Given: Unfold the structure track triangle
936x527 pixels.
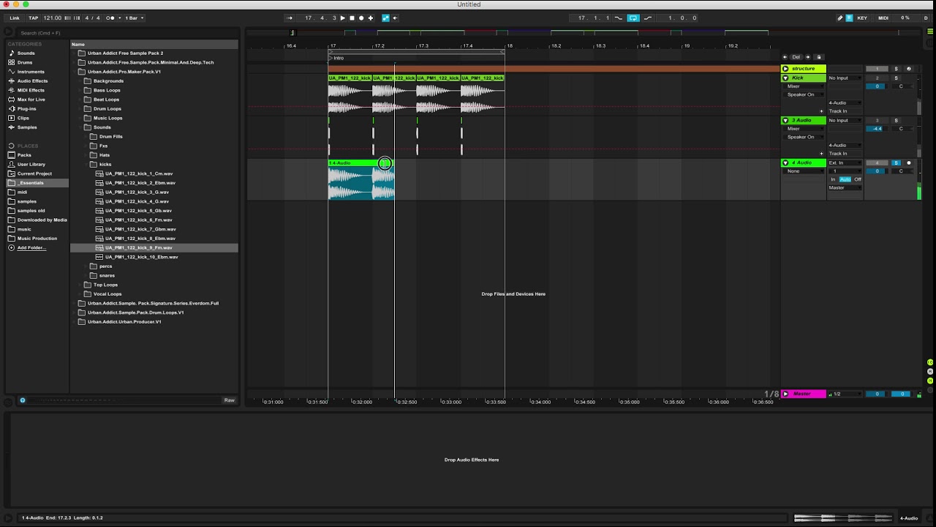Looking at the screenshot, I should [x=785, y=68].
